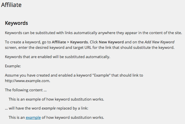Click the first paragraph about keyword substitution
This screenshot has width=185, height=124.
[x=93, y=33]
